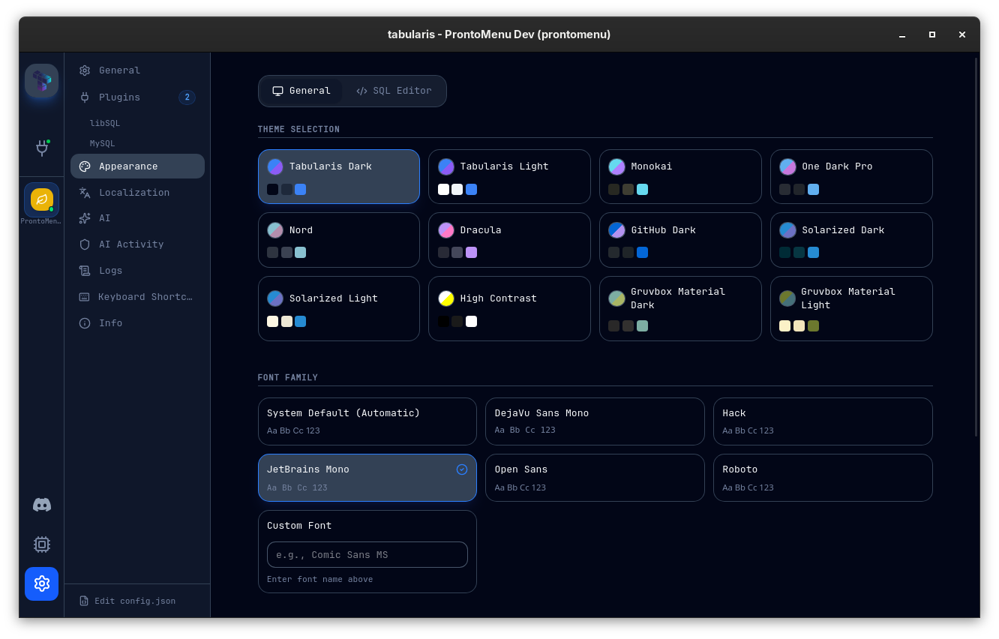The height and width of the screenshot is (639, 999).
Task: Click the blue settings gear icon
Action: (x=42, y=583)
